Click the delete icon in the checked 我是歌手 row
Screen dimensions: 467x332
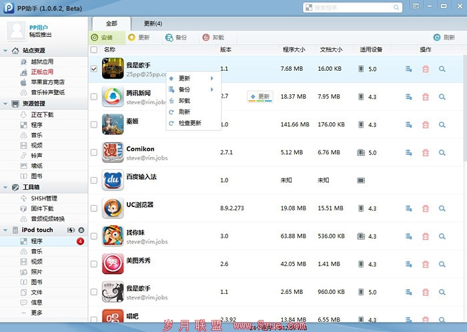(x=426, y=69)
